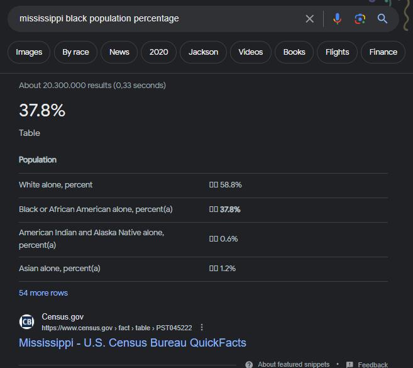The image size is (413, 368).
Task: Open the Finance results tab
Action: click(383, 52)
